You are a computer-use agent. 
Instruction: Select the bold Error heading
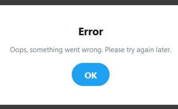click(x=91, y=32)
